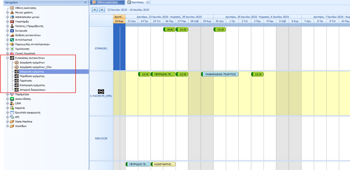Click the Ιστορικό δεσμεύσεων icon
Viewport: 350px width, 170px height.
(17, 90)
